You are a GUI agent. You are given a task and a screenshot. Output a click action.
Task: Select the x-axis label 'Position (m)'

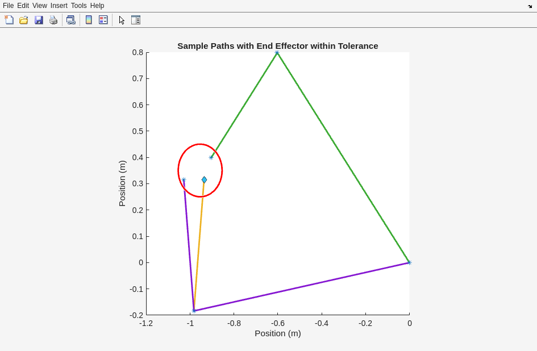click(277, 333)
